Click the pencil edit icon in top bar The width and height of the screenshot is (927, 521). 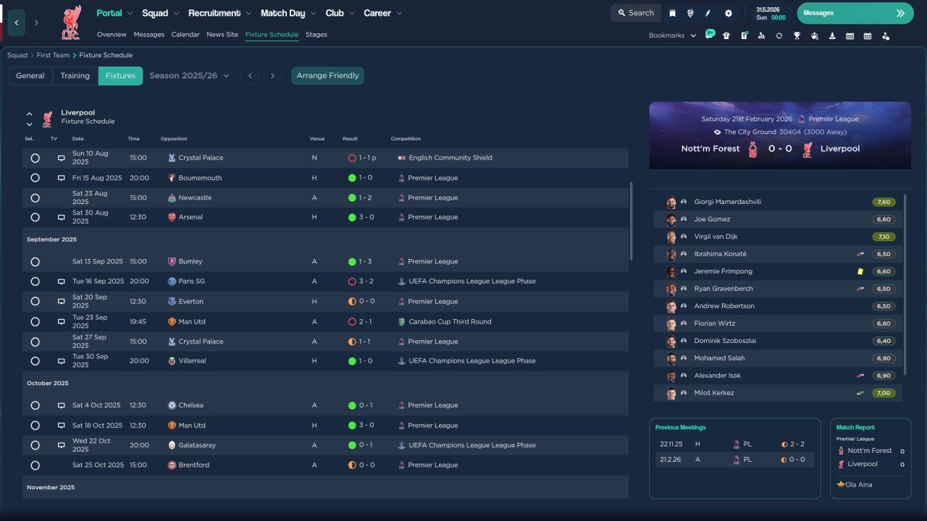(708, 13)
